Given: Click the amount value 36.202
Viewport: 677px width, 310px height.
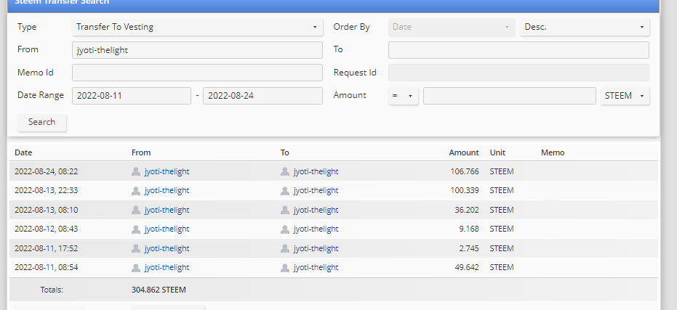Looking at the screenshot, I should pos(467,210).
